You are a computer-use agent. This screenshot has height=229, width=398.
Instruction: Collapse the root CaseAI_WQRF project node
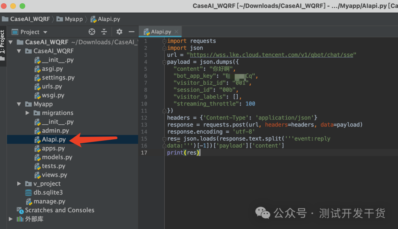[11, 42]
